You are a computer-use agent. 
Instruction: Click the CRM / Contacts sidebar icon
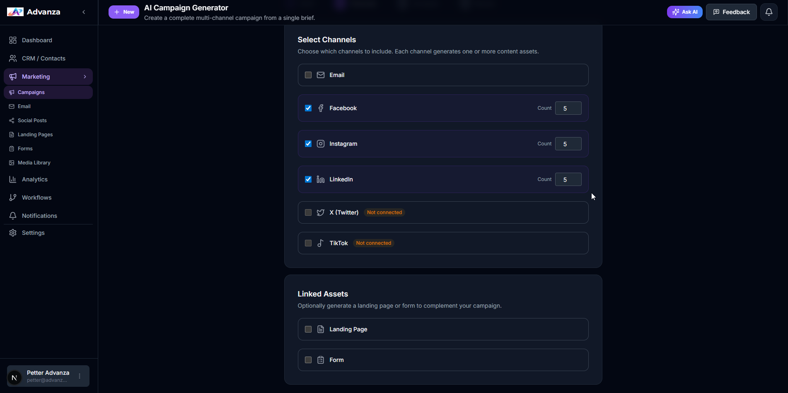tap(12, 58)
